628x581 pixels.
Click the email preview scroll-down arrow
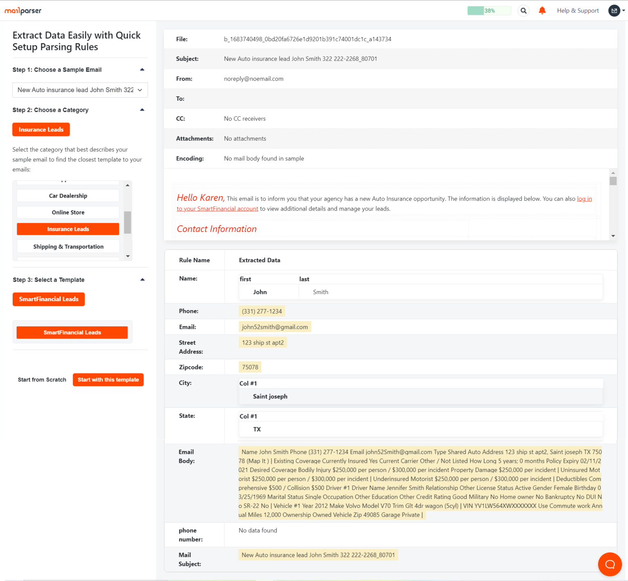[x=613, y=235]
